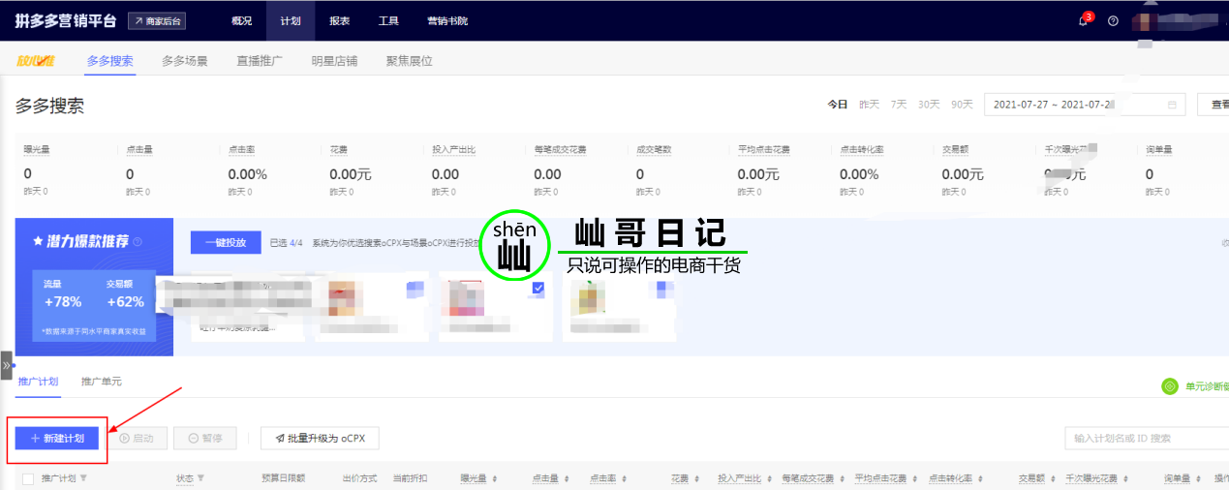1229x490 pixels.
Task: Select 昨天 date shortcut
Action: [x=869, y=105]
